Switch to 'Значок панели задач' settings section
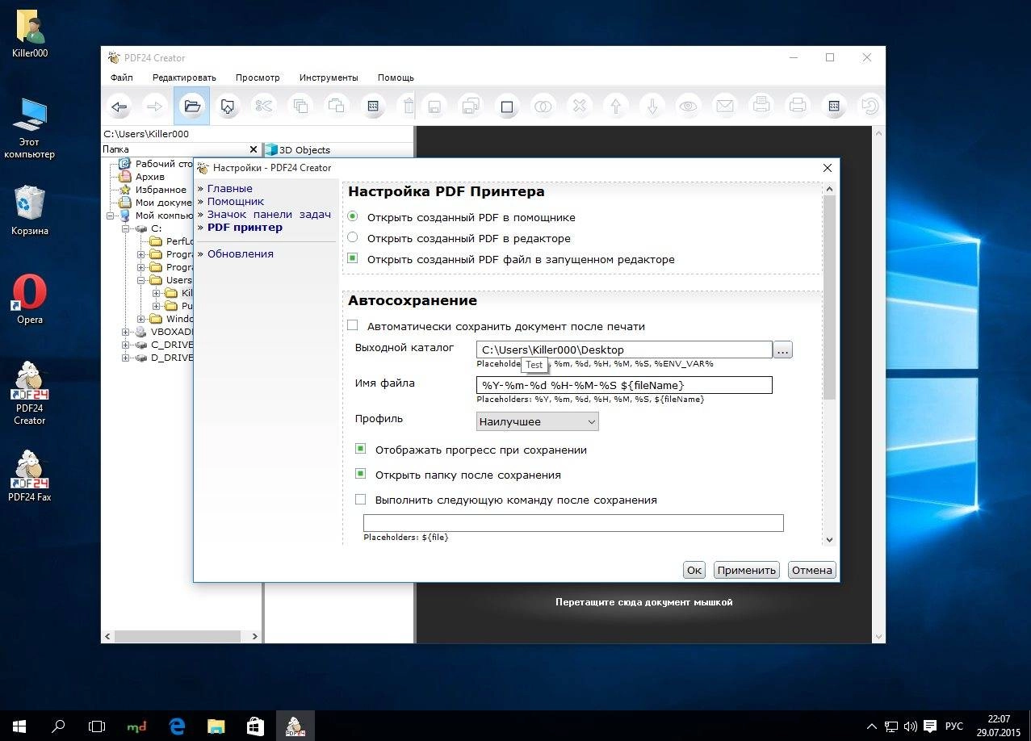The image size is (1031, 741). 269,214
